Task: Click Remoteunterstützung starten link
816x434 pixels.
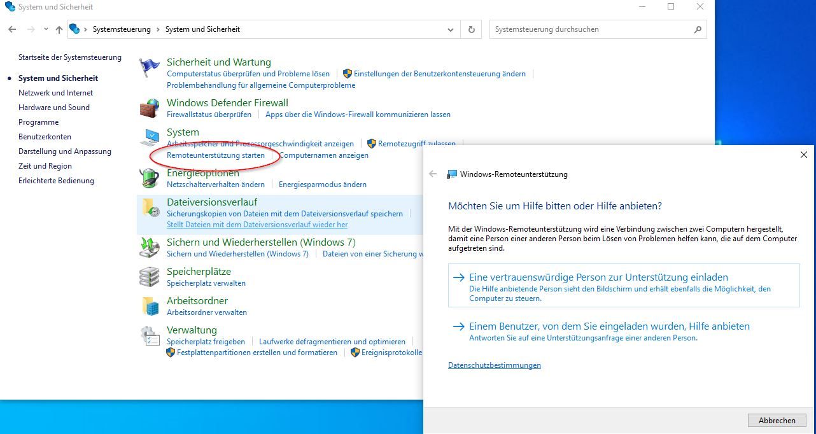Action: click(215, 155)
